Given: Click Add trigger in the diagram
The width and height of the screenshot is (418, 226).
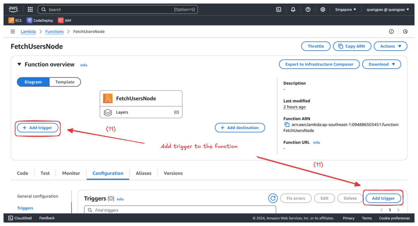Looking at the screenshot, I should tap(38, 128).
